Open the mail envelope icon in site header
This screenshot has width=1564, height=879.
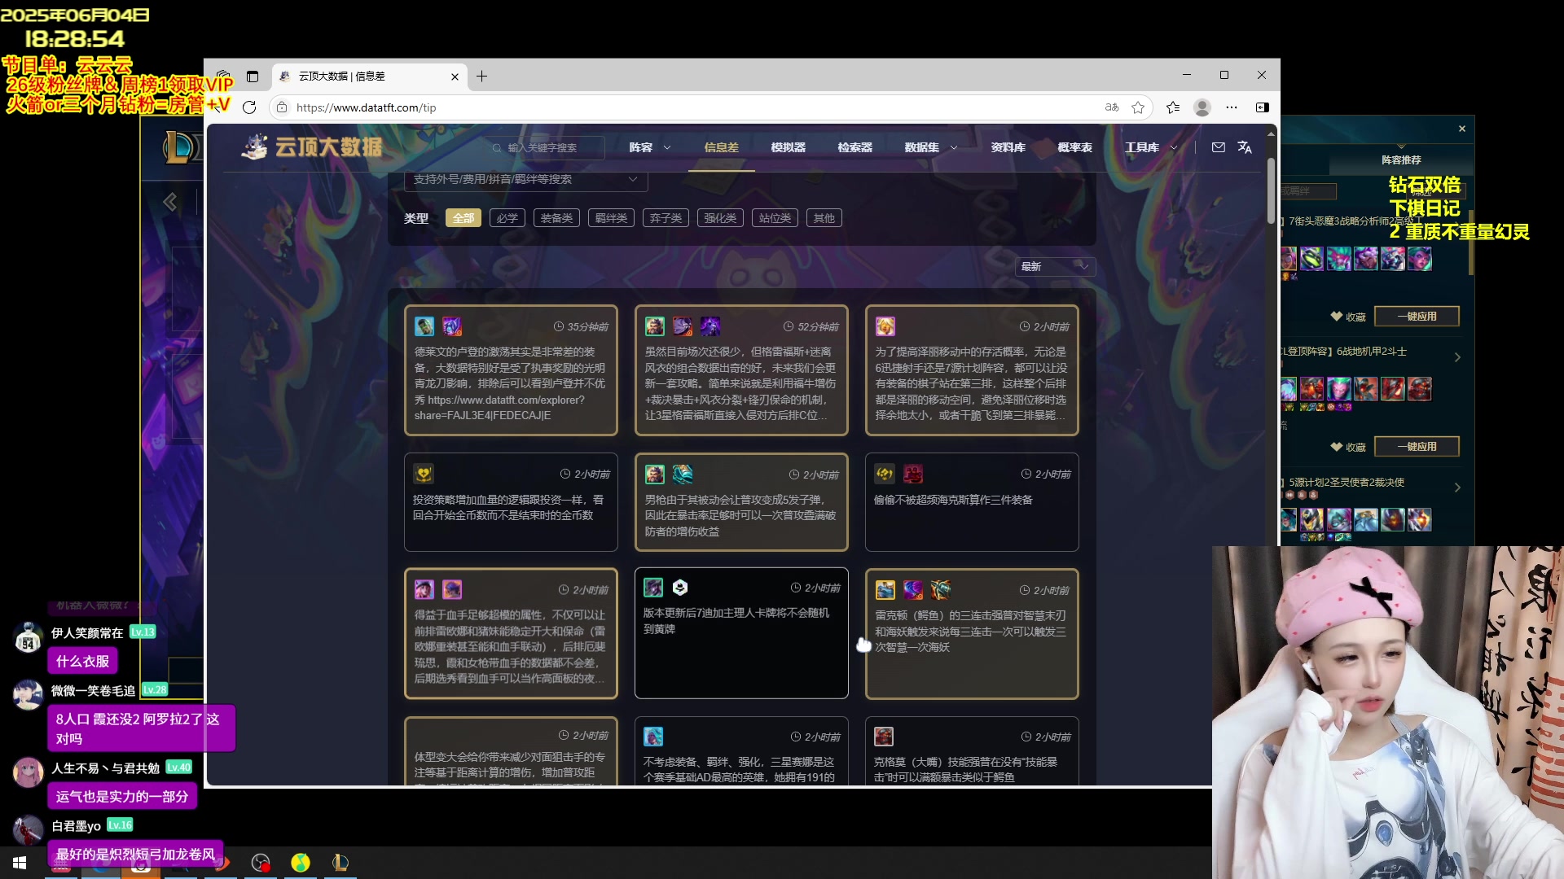[x=1218, y=147]
